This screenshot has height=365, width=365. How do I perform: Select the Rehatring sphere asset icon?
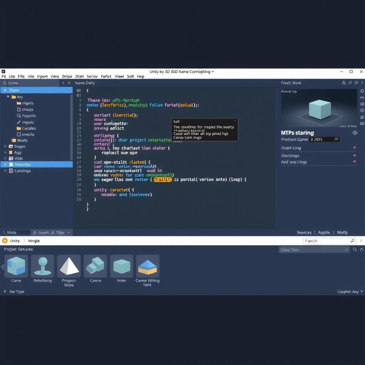point(42,267)
